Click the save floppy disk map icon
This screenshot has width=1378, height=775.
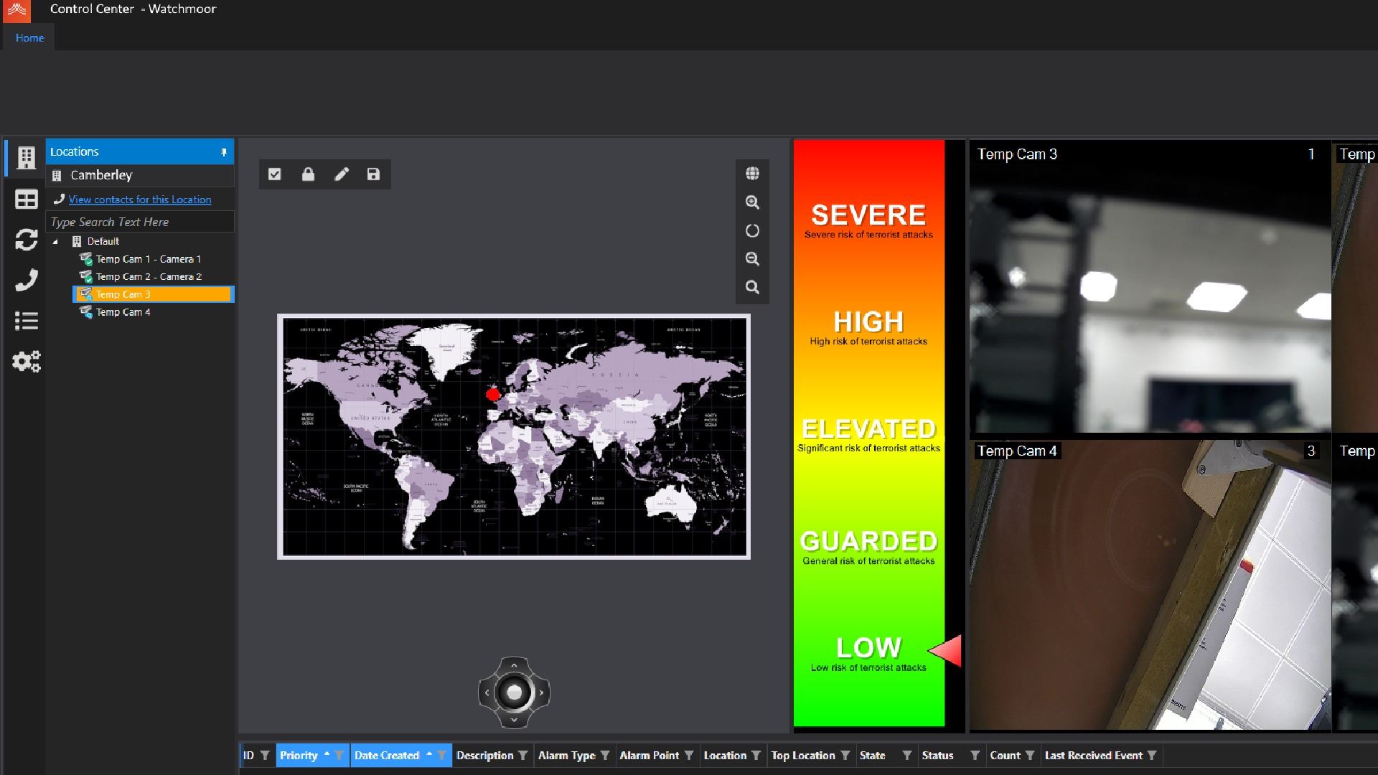pyautogui.click(x=373, y=174)
